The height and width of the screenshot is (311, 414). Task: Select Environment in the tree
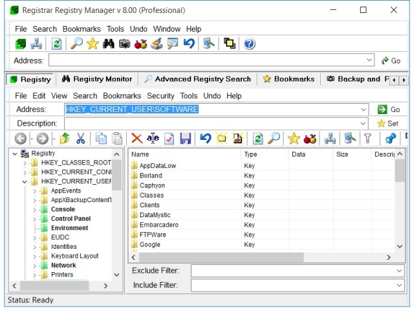point(69,228)
